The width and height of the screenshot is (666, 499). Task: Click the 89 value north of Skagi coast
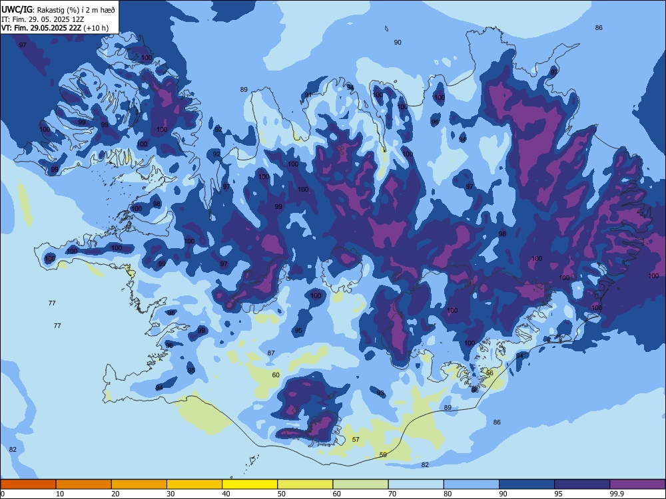(244, 90)
